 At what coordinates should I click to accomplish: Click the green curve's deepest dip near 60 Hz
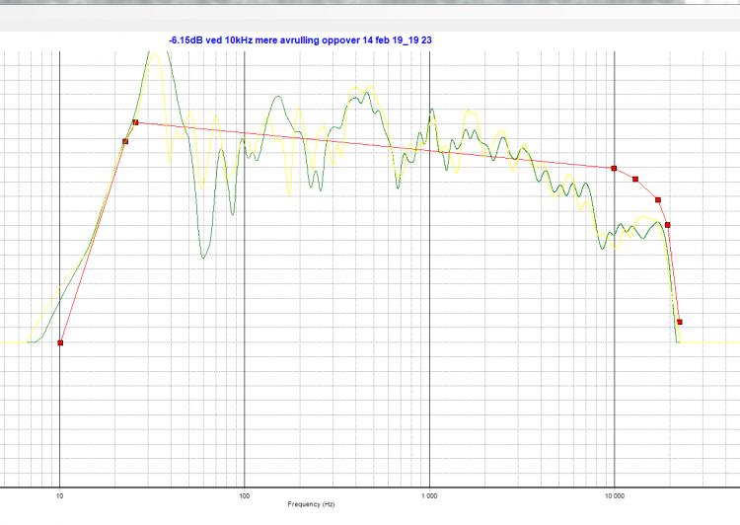(203, 258)
